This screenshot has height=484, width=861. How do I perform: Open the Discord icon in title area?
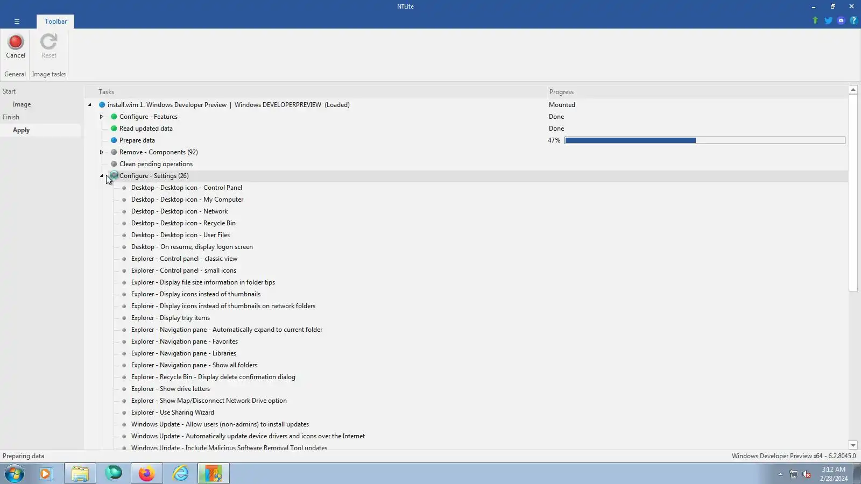(x=841, y=20)
